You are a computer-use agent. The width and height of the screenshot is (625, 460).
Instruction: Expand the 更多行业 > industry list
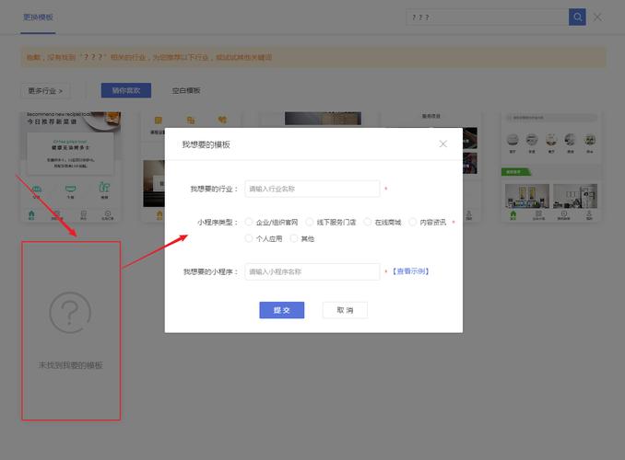click(x=45, y=91)
